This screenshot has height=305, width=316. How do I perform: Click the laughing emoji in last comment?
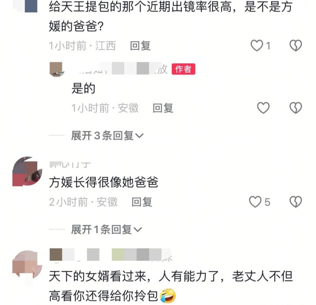pos(168,295)
